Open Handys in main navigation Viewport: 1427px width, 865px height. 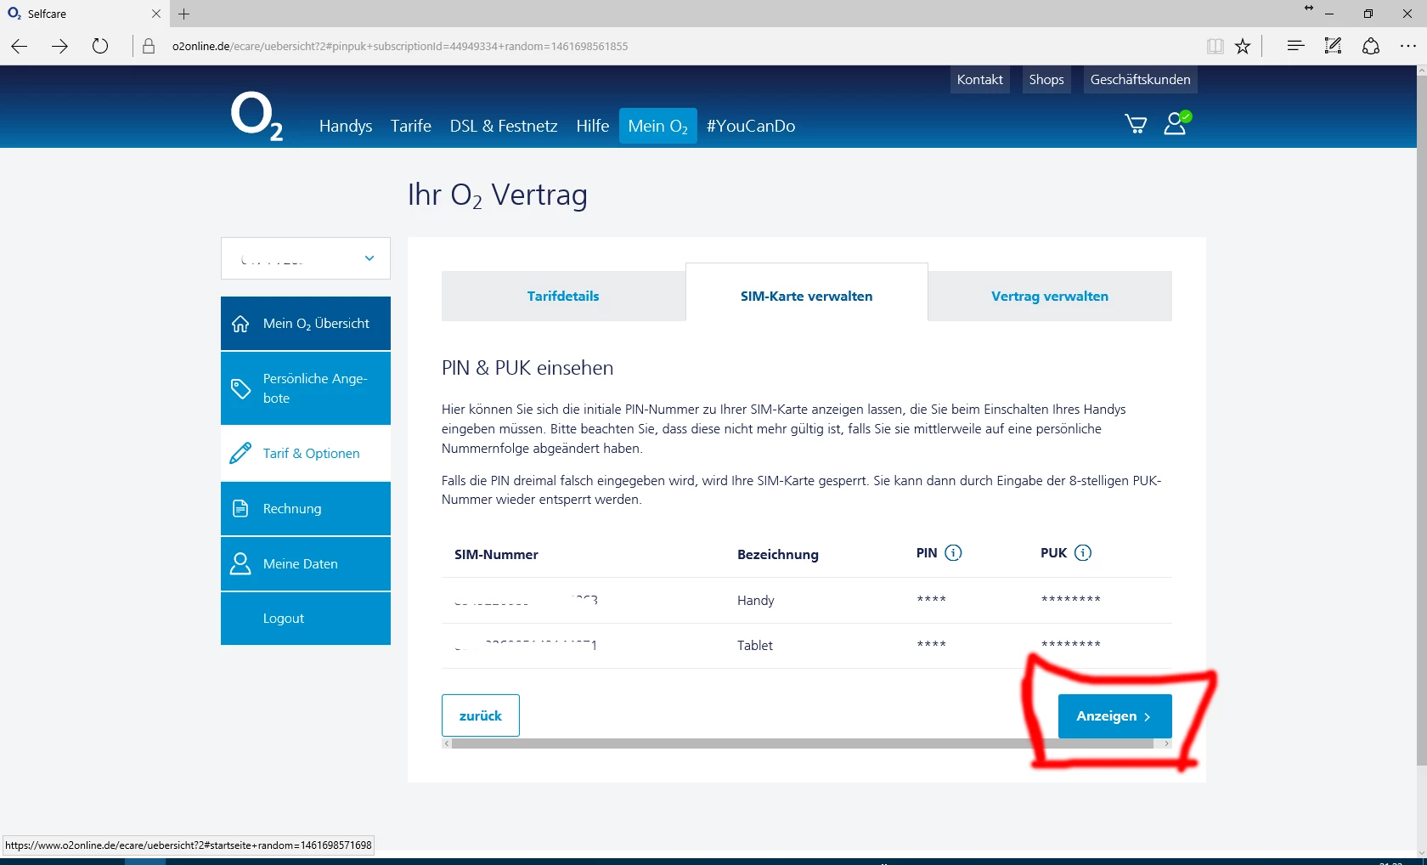pyautogui.click(x=346, y=126)
